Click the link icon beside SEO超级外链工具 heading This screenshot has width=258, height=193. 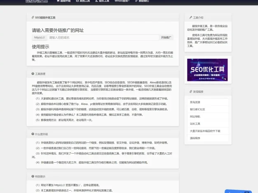coord(33,17)
